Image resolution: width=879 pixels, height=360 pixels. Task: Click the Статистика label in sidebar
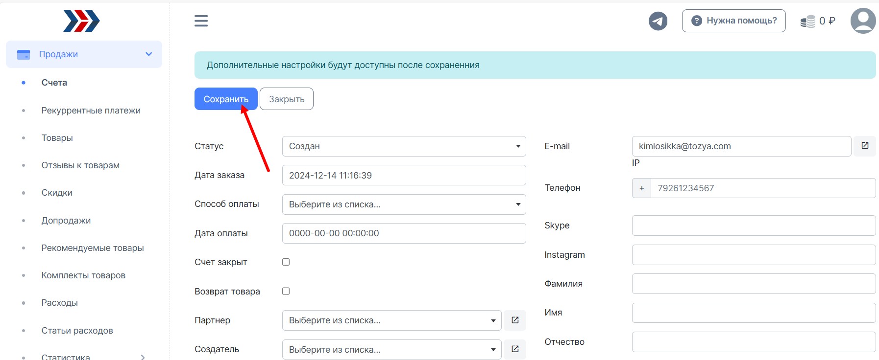[x=66, y=357]
